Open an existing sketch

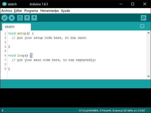[27, 18]
